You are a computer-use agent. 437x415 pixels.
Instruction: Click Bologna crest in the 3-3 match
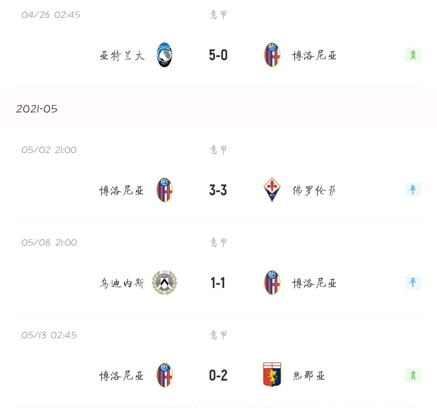164,190
